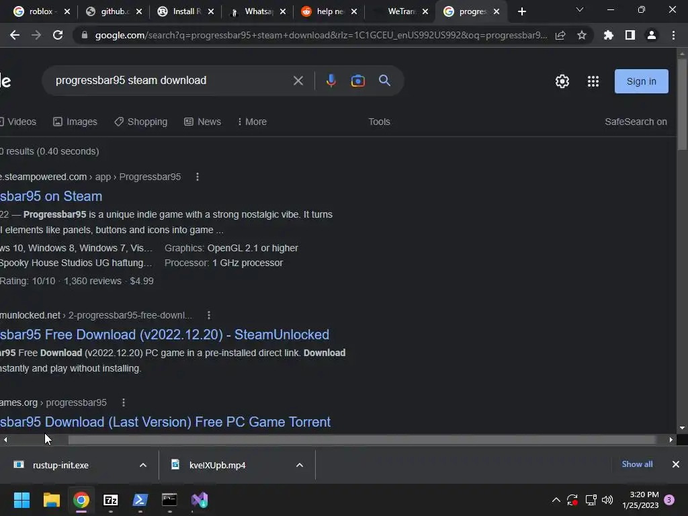688x516 pixels.
Task: Submit search with magnifier icon
Action: click(x=385, y=81)
